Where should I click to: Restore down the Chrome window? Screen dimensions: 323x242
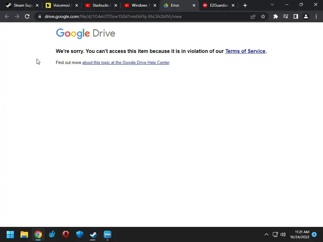click(301, 4)
